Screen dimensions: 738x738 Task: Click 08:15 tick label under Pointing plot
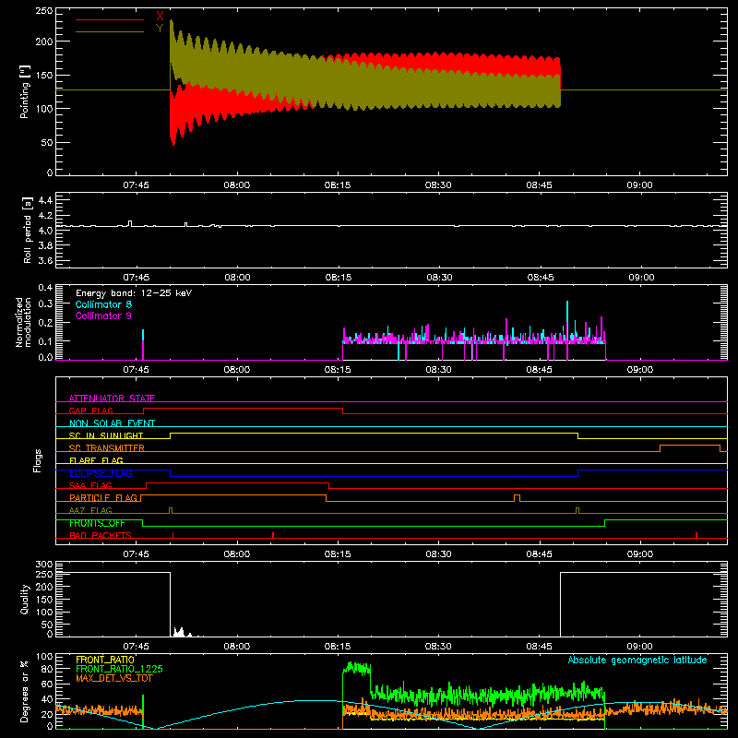338,185
